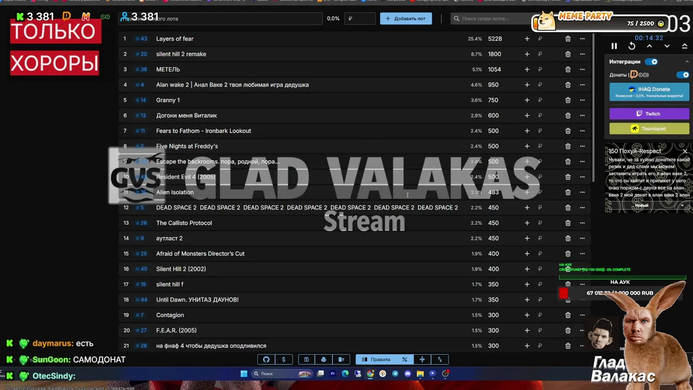Open more options for Contagion lot
693x390 pixels.
click(582, 315)
